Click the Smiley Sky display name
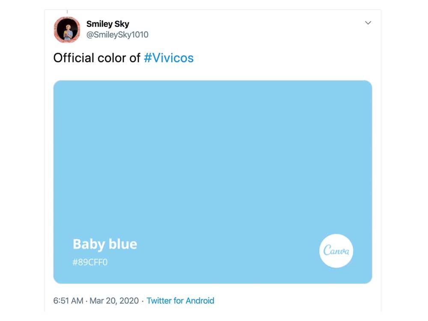Screen dimensions: 428x321 point(107,24)
